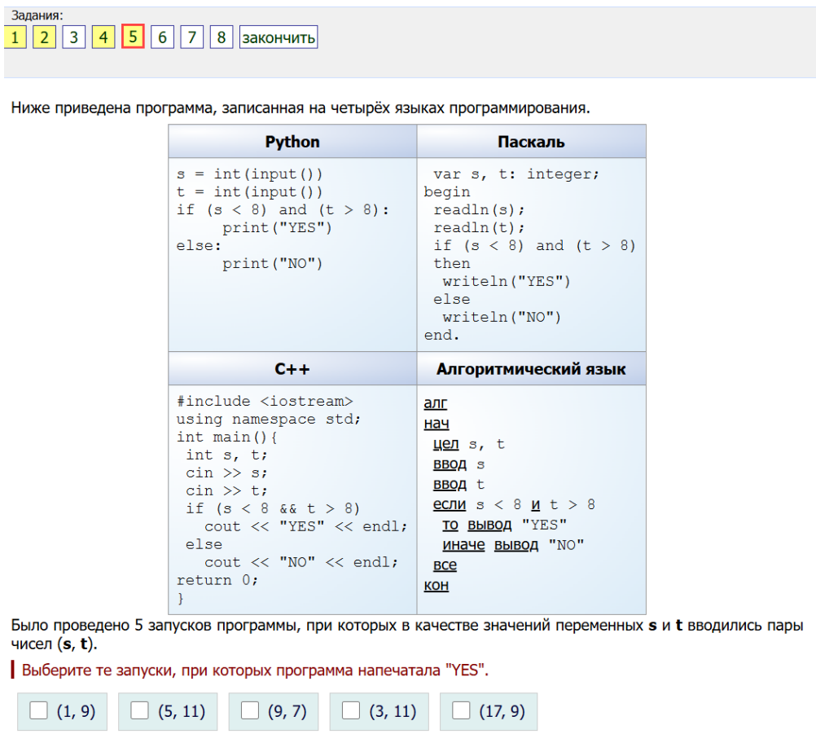Go to task 8
Viewport: 816px width, 734px height.
(221, 37)
